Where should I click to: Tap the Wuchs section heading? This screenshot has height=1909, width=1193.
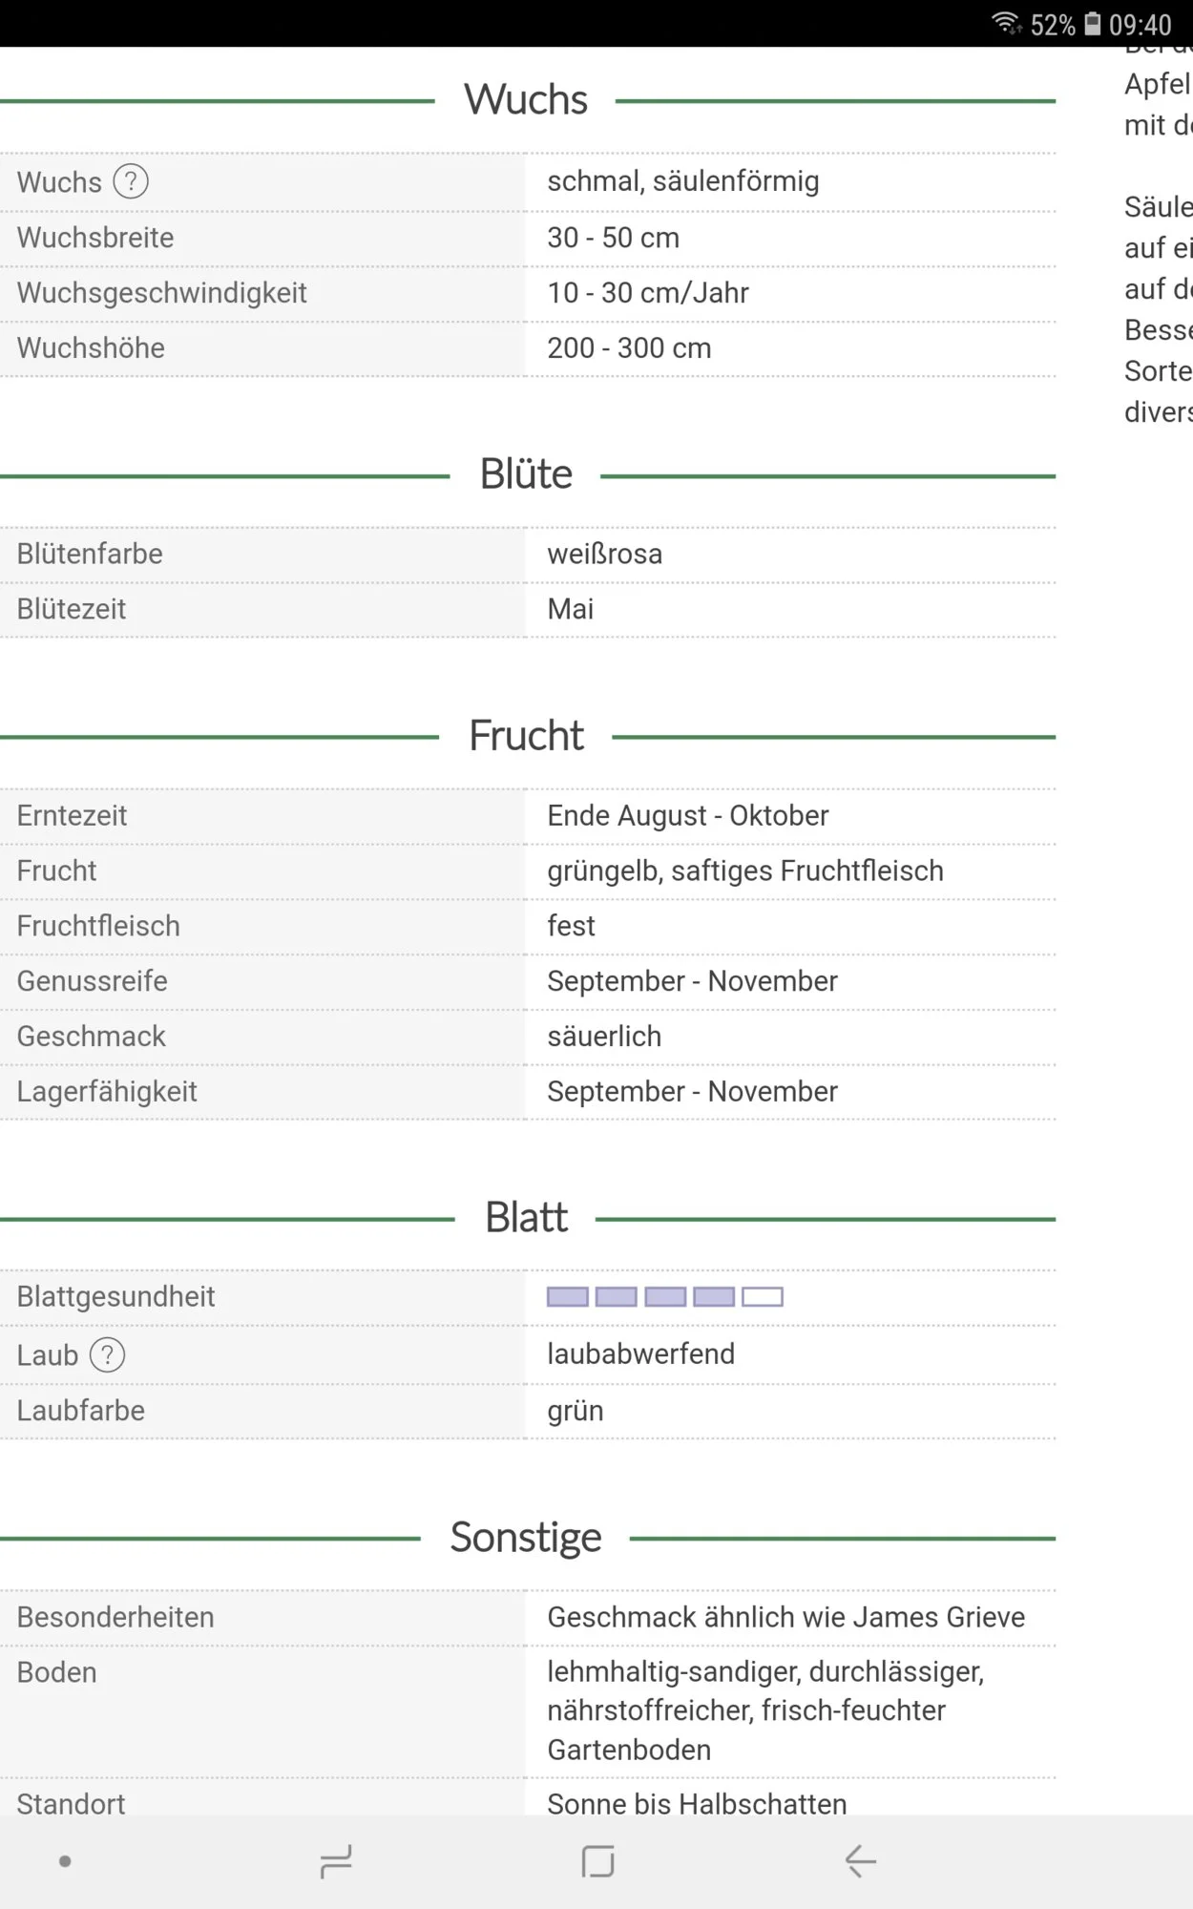526,100
